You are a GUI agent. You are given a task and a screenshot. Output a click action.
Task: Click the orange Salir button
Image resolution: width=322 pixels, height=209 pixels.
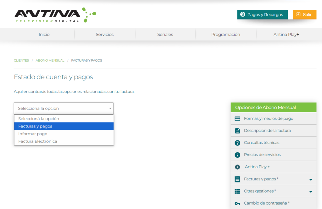pyautogui.click(x=304, y=14)
